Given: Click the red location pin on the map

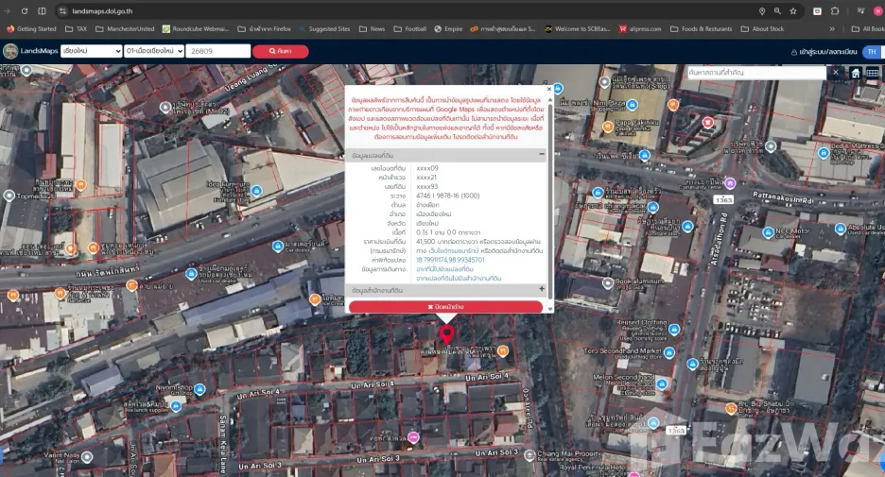Looking at the screenshot, I should pos(447,333).
